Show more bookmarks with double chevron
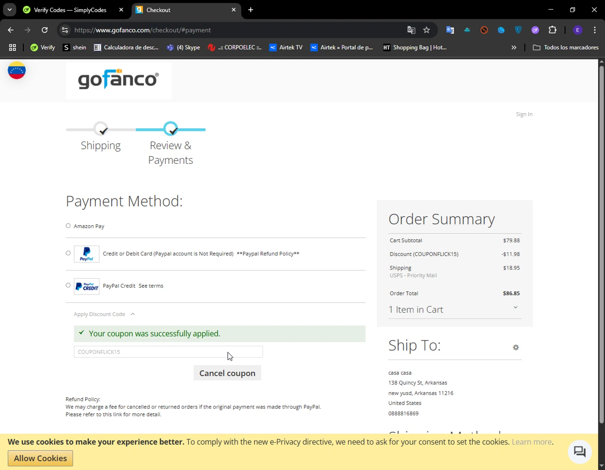This screenshot has height=470, width=605. pyautogui.click(x=513, y=47)
